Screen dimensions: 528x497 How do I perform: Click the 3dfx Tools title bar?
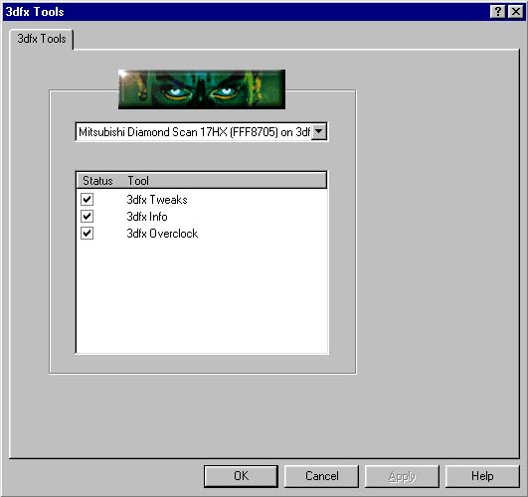[246, 12]
